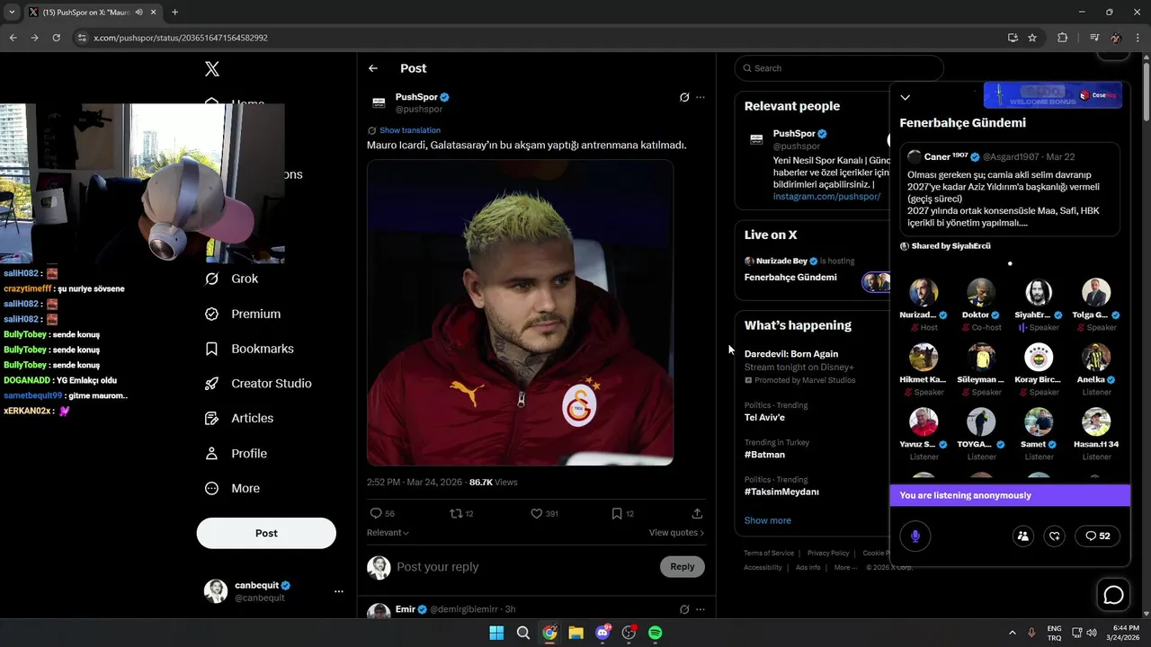The image size is (1151, 647).
Task: Open the Chrome tab search dropdown
Action: click(x=12, y=12)
